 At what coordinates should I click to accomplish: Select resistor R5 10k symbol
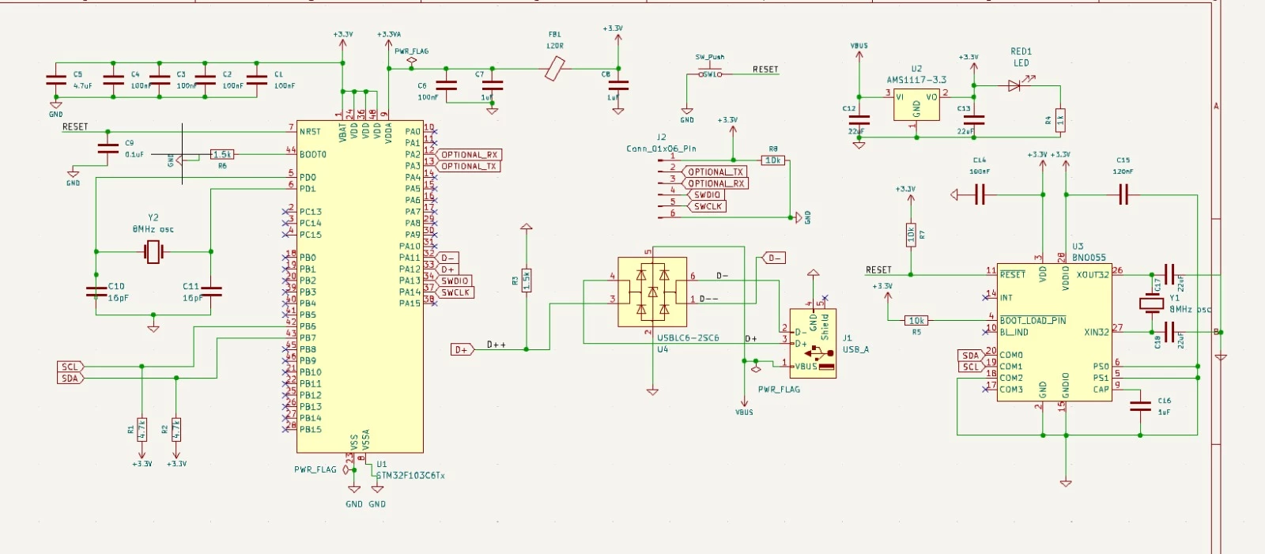coord(916,321)
